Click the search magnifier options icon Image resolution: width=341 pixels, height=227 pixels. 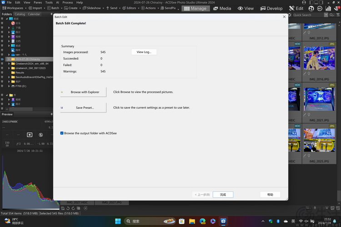[331, 15]
